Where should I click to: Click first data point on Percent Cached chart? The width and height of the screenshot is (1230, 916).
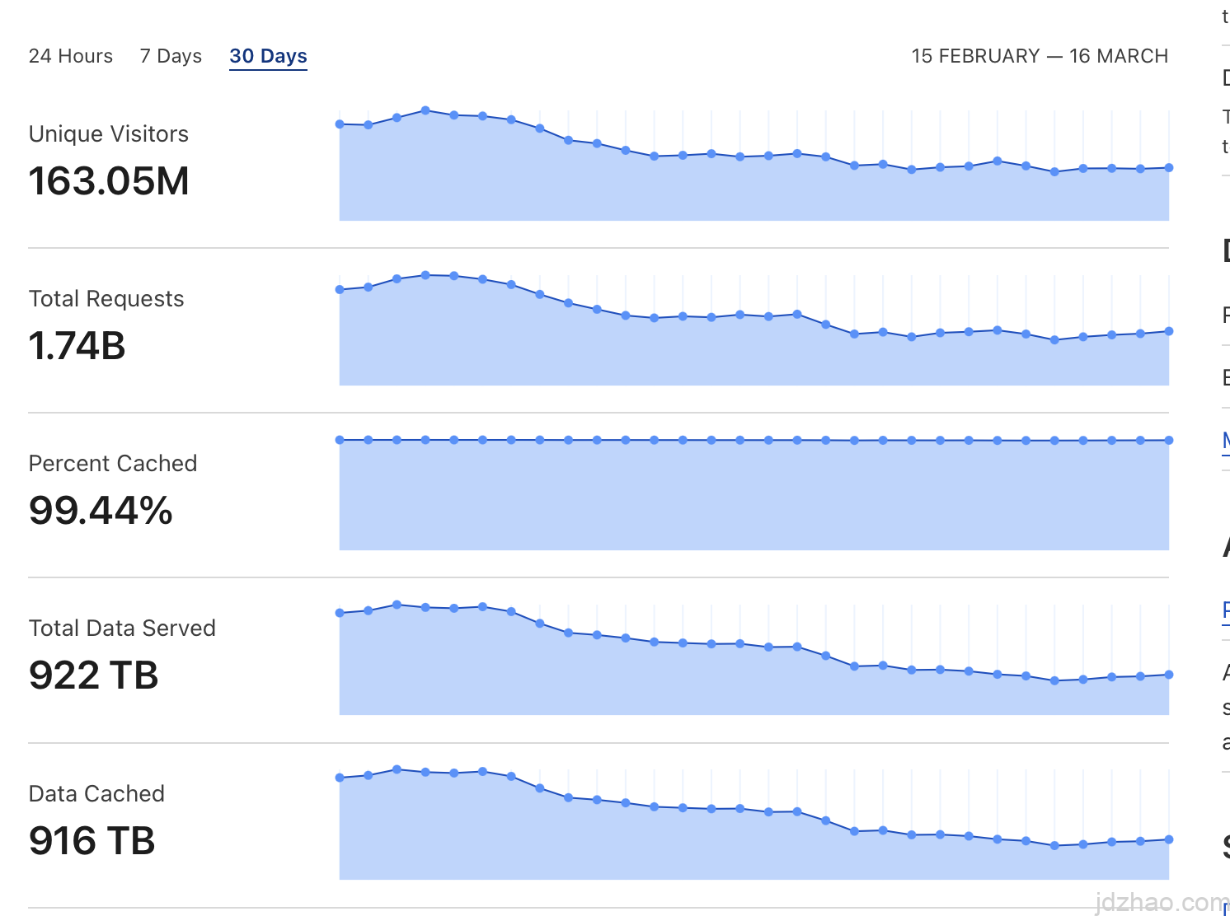(340, 440)
